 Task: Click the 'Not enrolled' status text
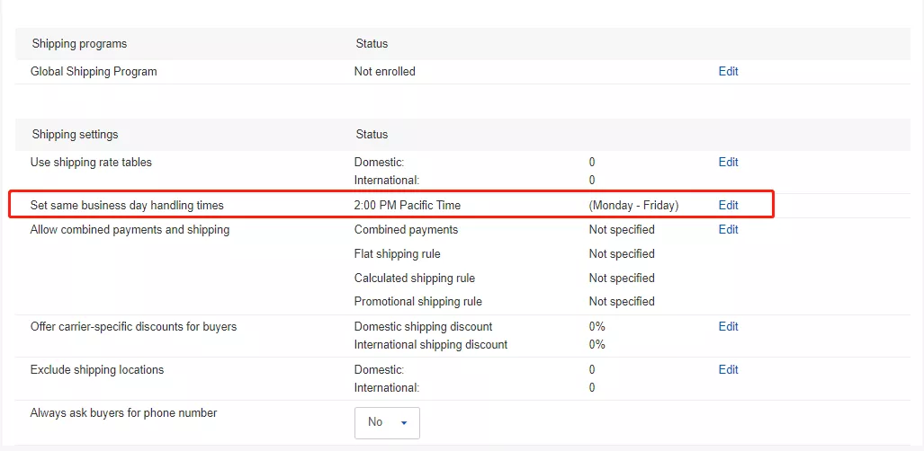pyautogui.click(x=384, y=72)
